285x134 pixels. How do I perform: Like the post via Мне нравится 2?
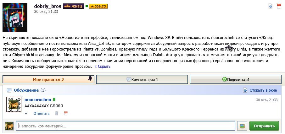[48, 79]
